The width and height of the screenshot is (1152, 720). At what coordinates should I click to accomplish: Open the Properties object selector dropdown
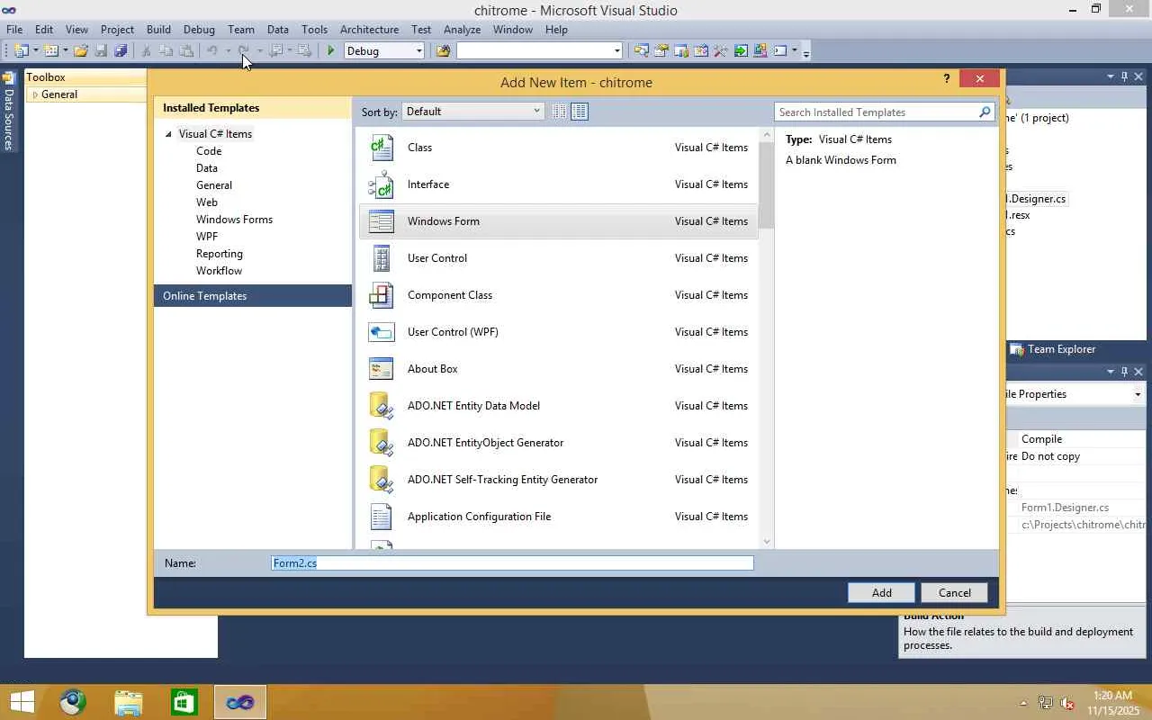click(1138, 394)
